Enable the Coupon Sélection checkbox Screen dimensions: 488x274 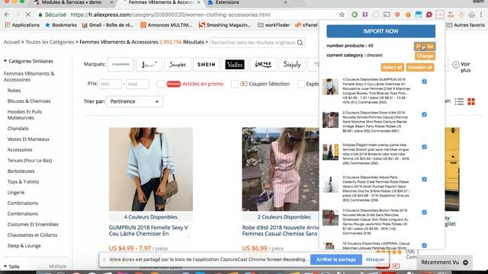pyautogui.click(x=235, y=84)
